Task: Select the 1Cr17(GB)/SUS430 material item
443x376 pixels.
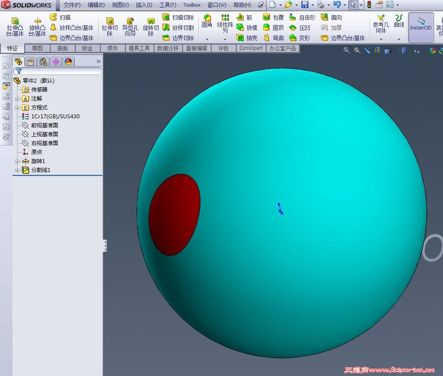Action: pyautogui.click(x=51, y=116)
